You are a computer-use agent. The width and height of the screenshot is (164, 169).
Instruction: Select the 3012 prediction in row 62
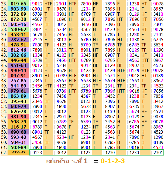coord(61,153)
